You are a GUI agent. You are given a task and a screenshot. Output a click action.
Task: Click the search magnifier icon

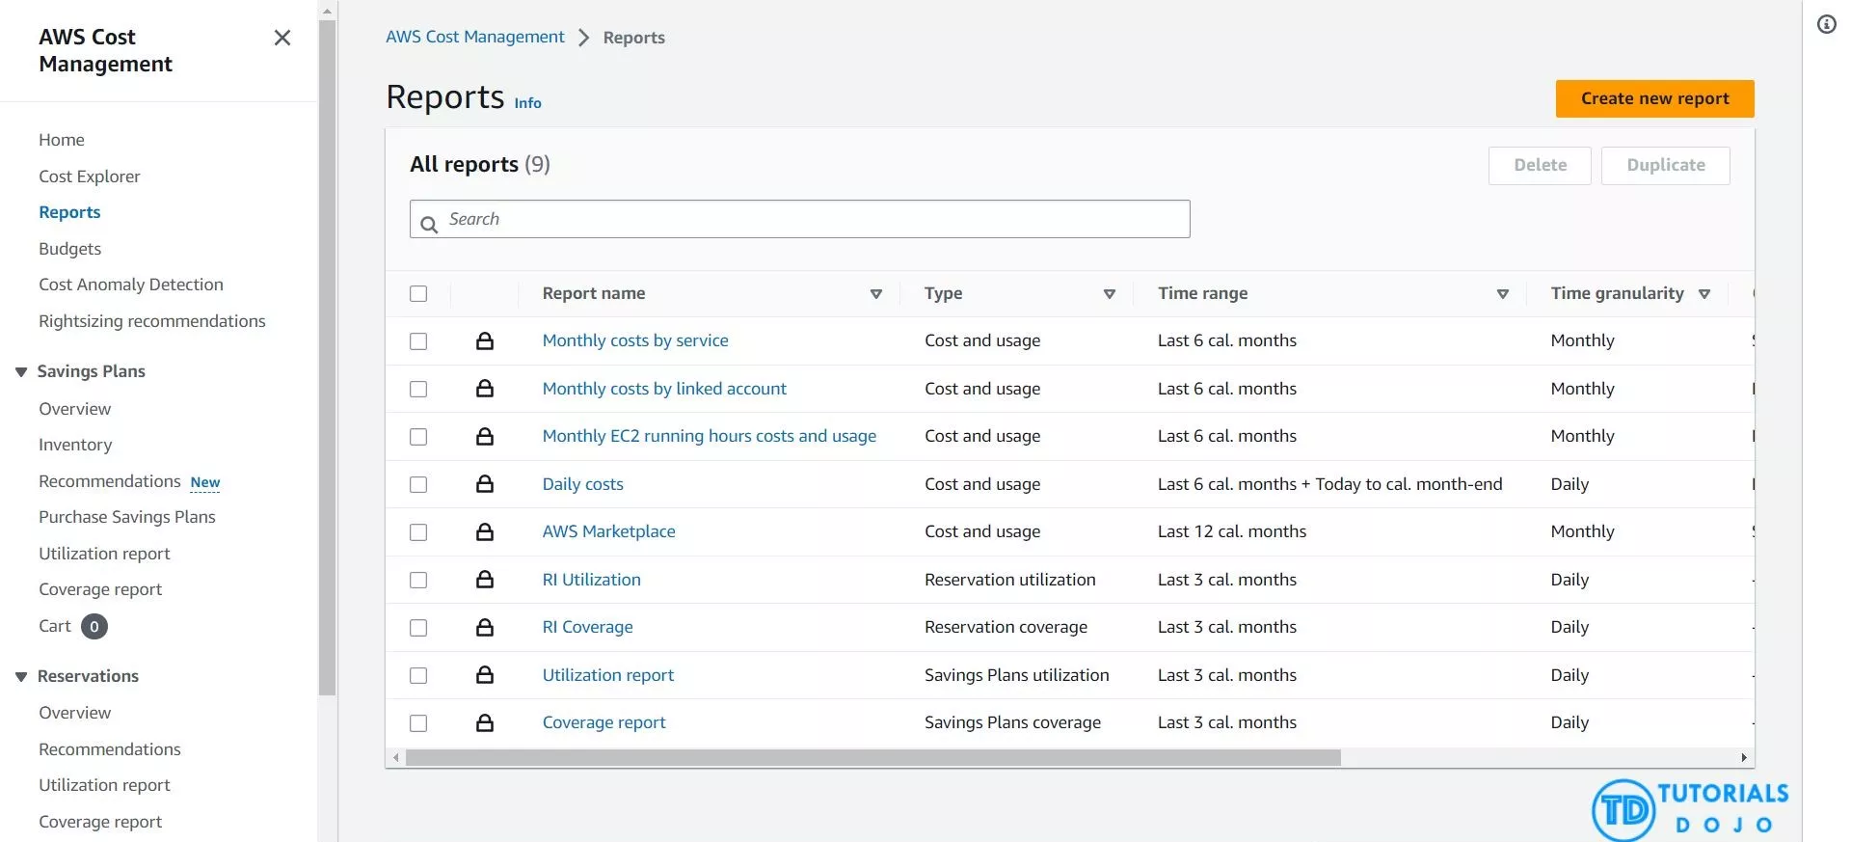click(429, 224)
